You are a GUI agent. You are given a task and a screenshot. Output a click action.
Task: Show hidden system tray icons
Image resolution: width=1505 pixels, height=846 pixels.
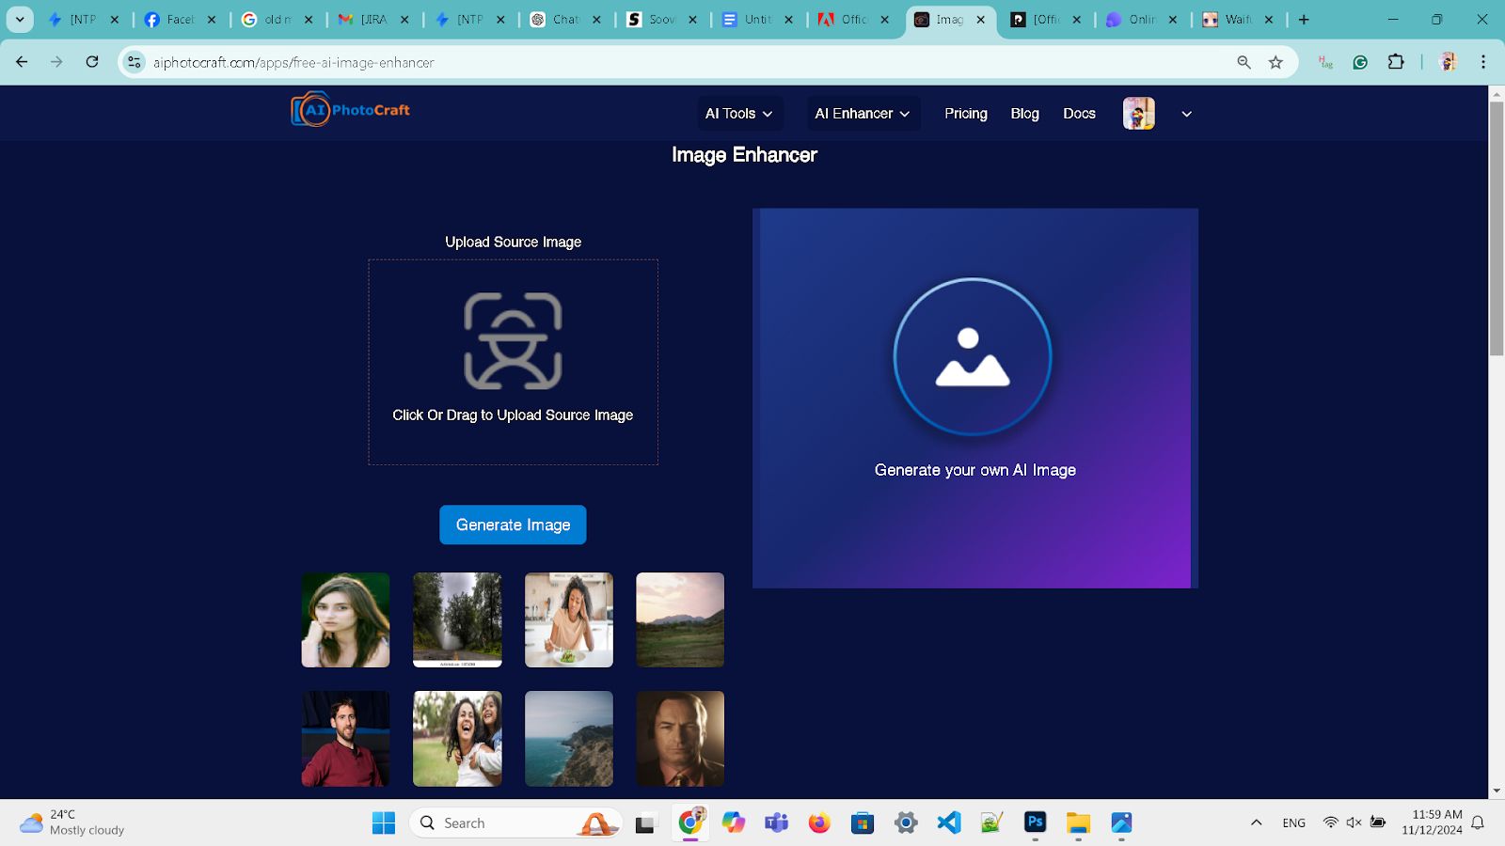(x=1256, y=823)
